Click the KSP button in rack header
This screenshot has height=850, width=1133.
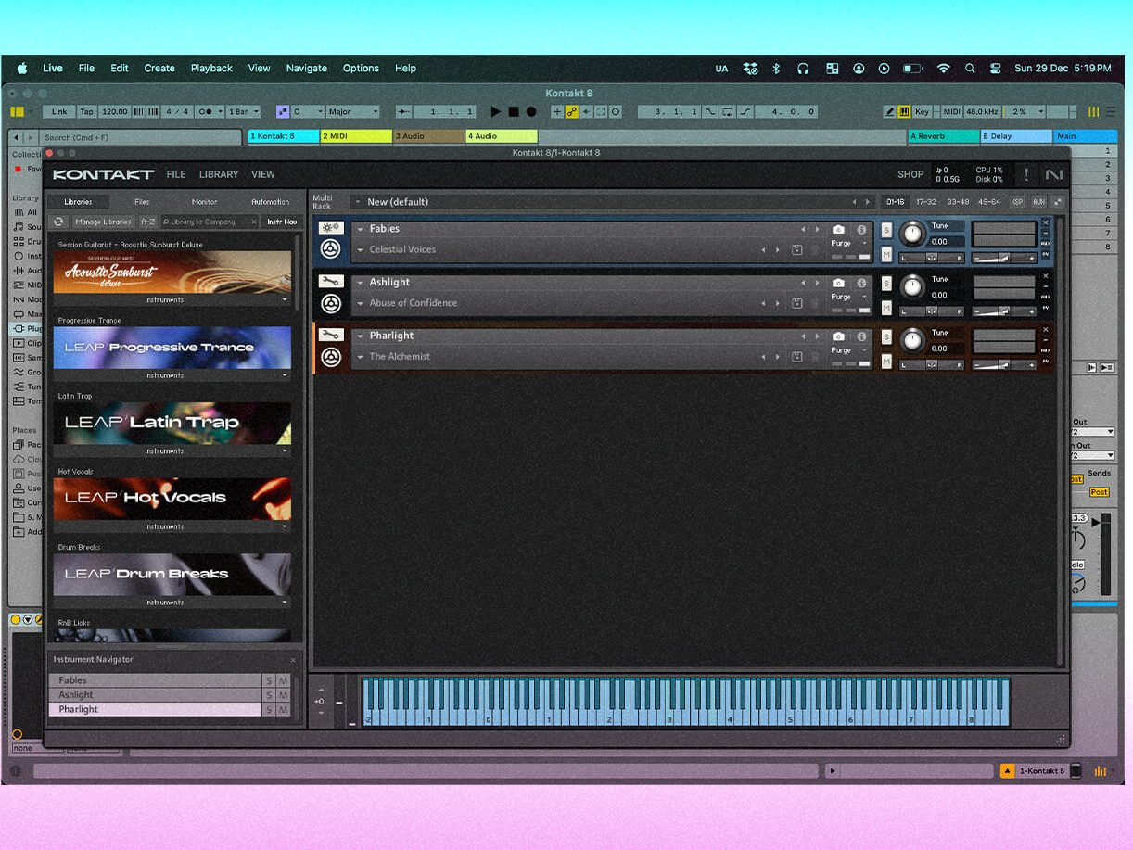[x=1017, y=201]
